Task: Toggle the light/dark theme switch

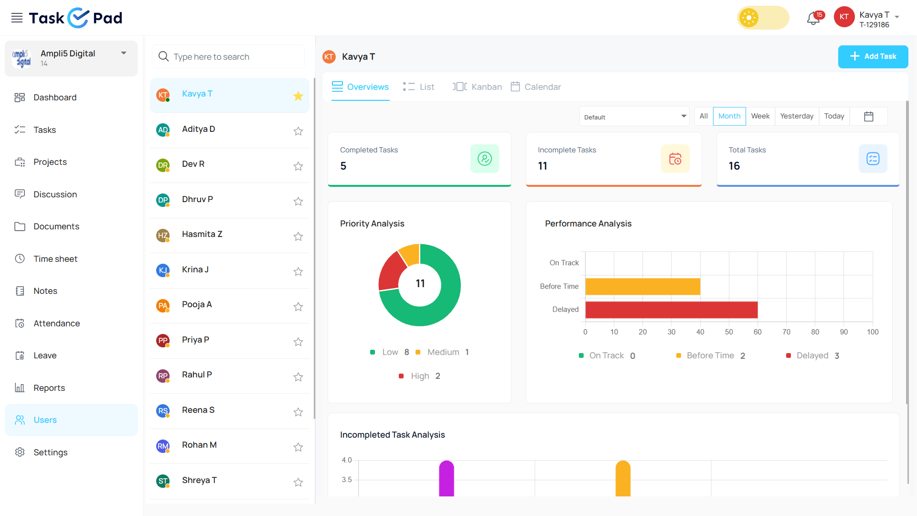Action: point(763,18)
